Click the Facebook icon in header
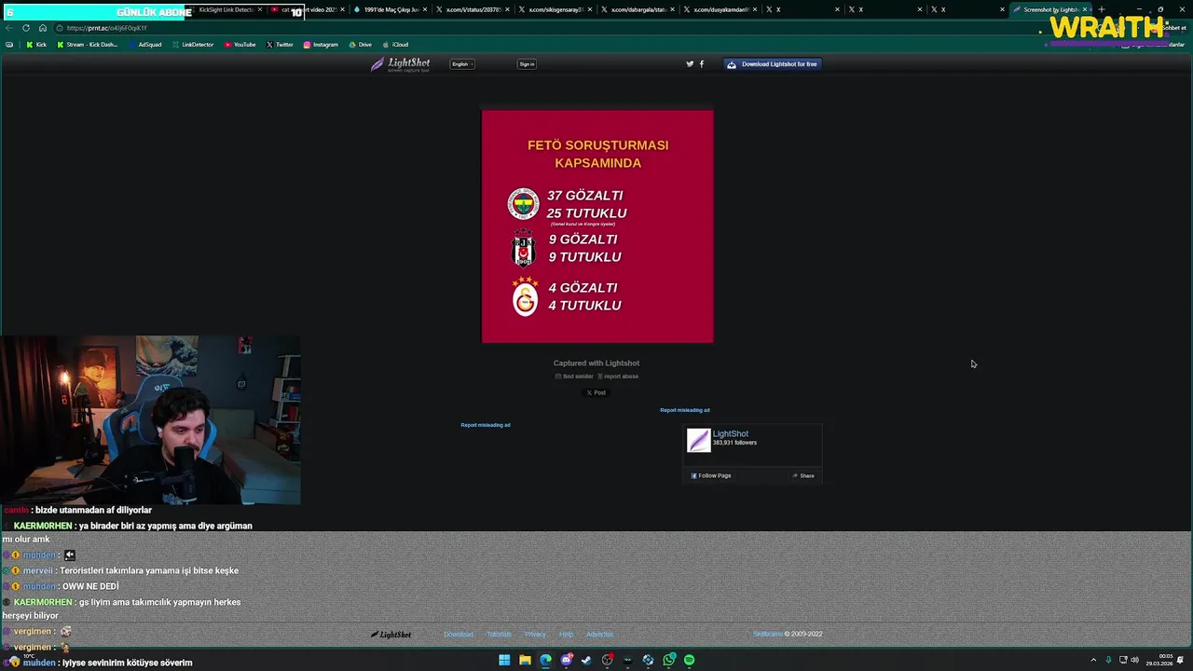The height and width of the screenshot is (671, 1193). 702,64
